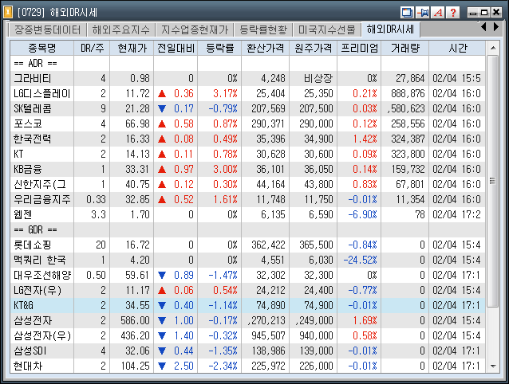Viewport: 509px width, 384px height.
Task: Select the KB금융 stock name
Action: tap(28, 170)
